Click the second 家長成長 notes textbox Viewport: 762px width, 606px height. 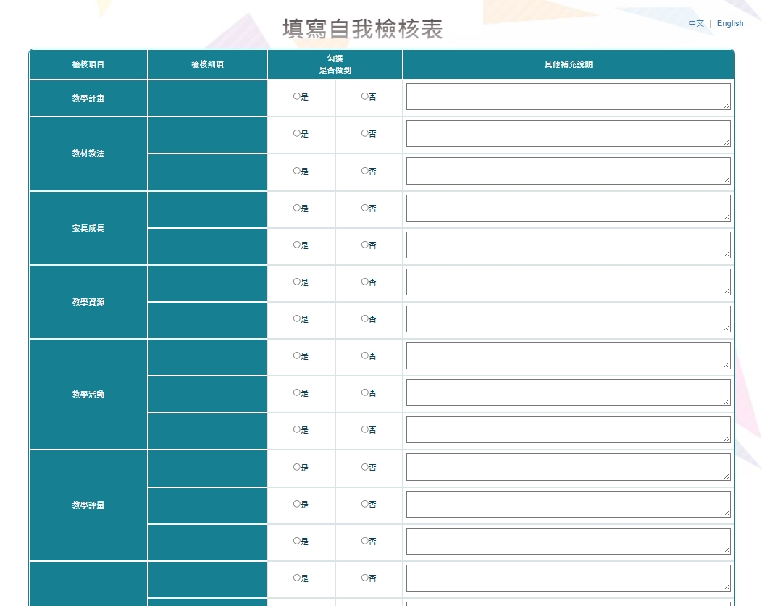click(x=568, y=245)
